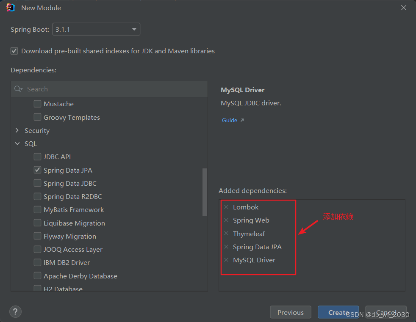Select the Lombok entry in added dependencies
This screenshot has width=416, height=322.
pyautogui.click(x=246, y=207)
